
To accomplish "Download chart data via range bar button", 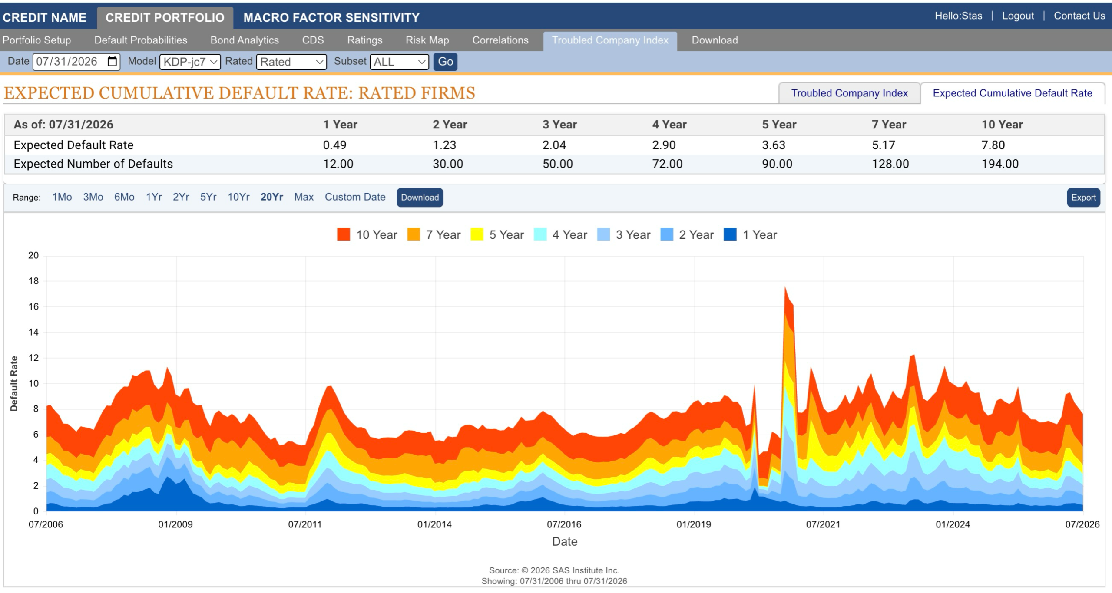I will tap(420, 198).
